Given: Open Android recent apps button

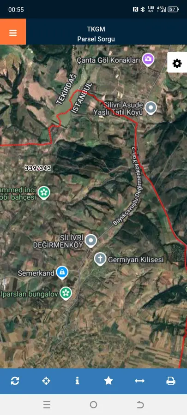Looking at the screenshot, I should pos(47,404).
